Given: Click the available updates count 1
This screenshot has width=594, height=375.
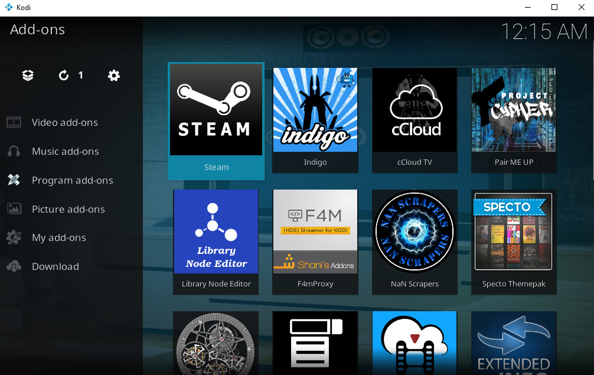Looking at the screenshot, I should coord(81,76).
